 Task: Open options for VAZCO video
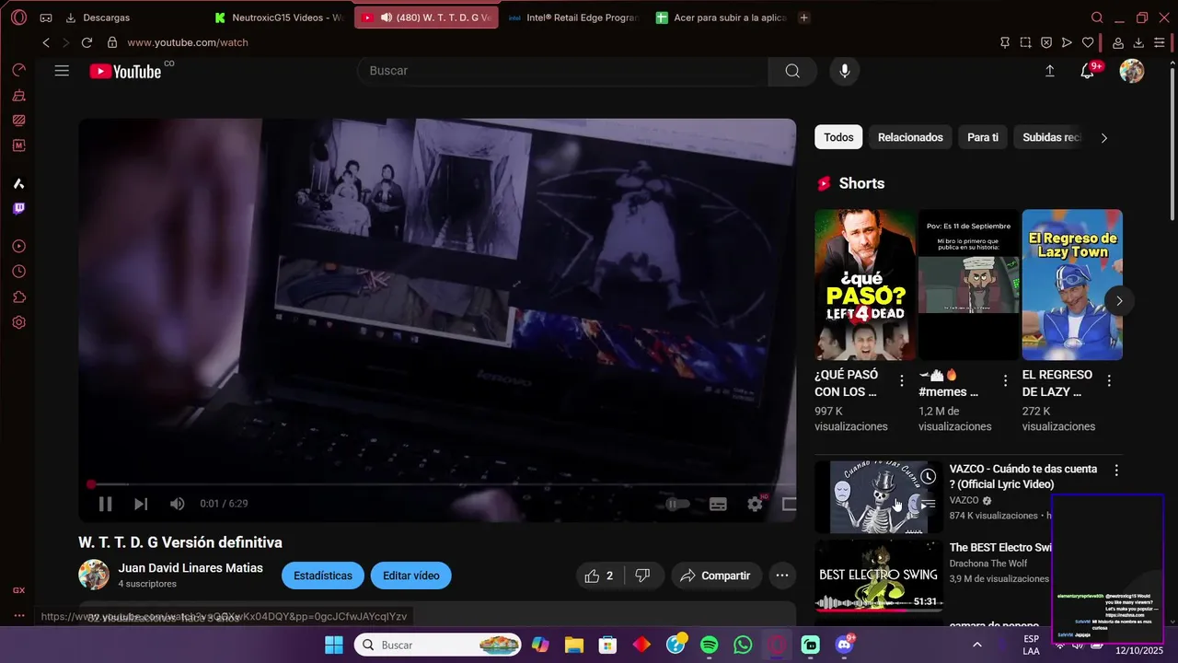tap(1116, 470)
